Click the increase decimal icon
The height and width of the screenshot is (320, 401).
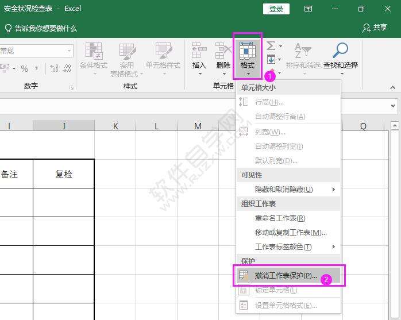[x=54, y=68]
